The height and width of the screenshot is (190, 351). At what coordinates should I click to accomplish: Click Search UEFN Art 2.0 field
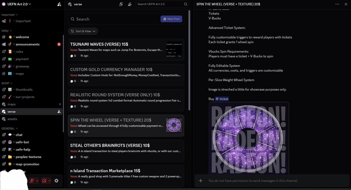(162, 4)
